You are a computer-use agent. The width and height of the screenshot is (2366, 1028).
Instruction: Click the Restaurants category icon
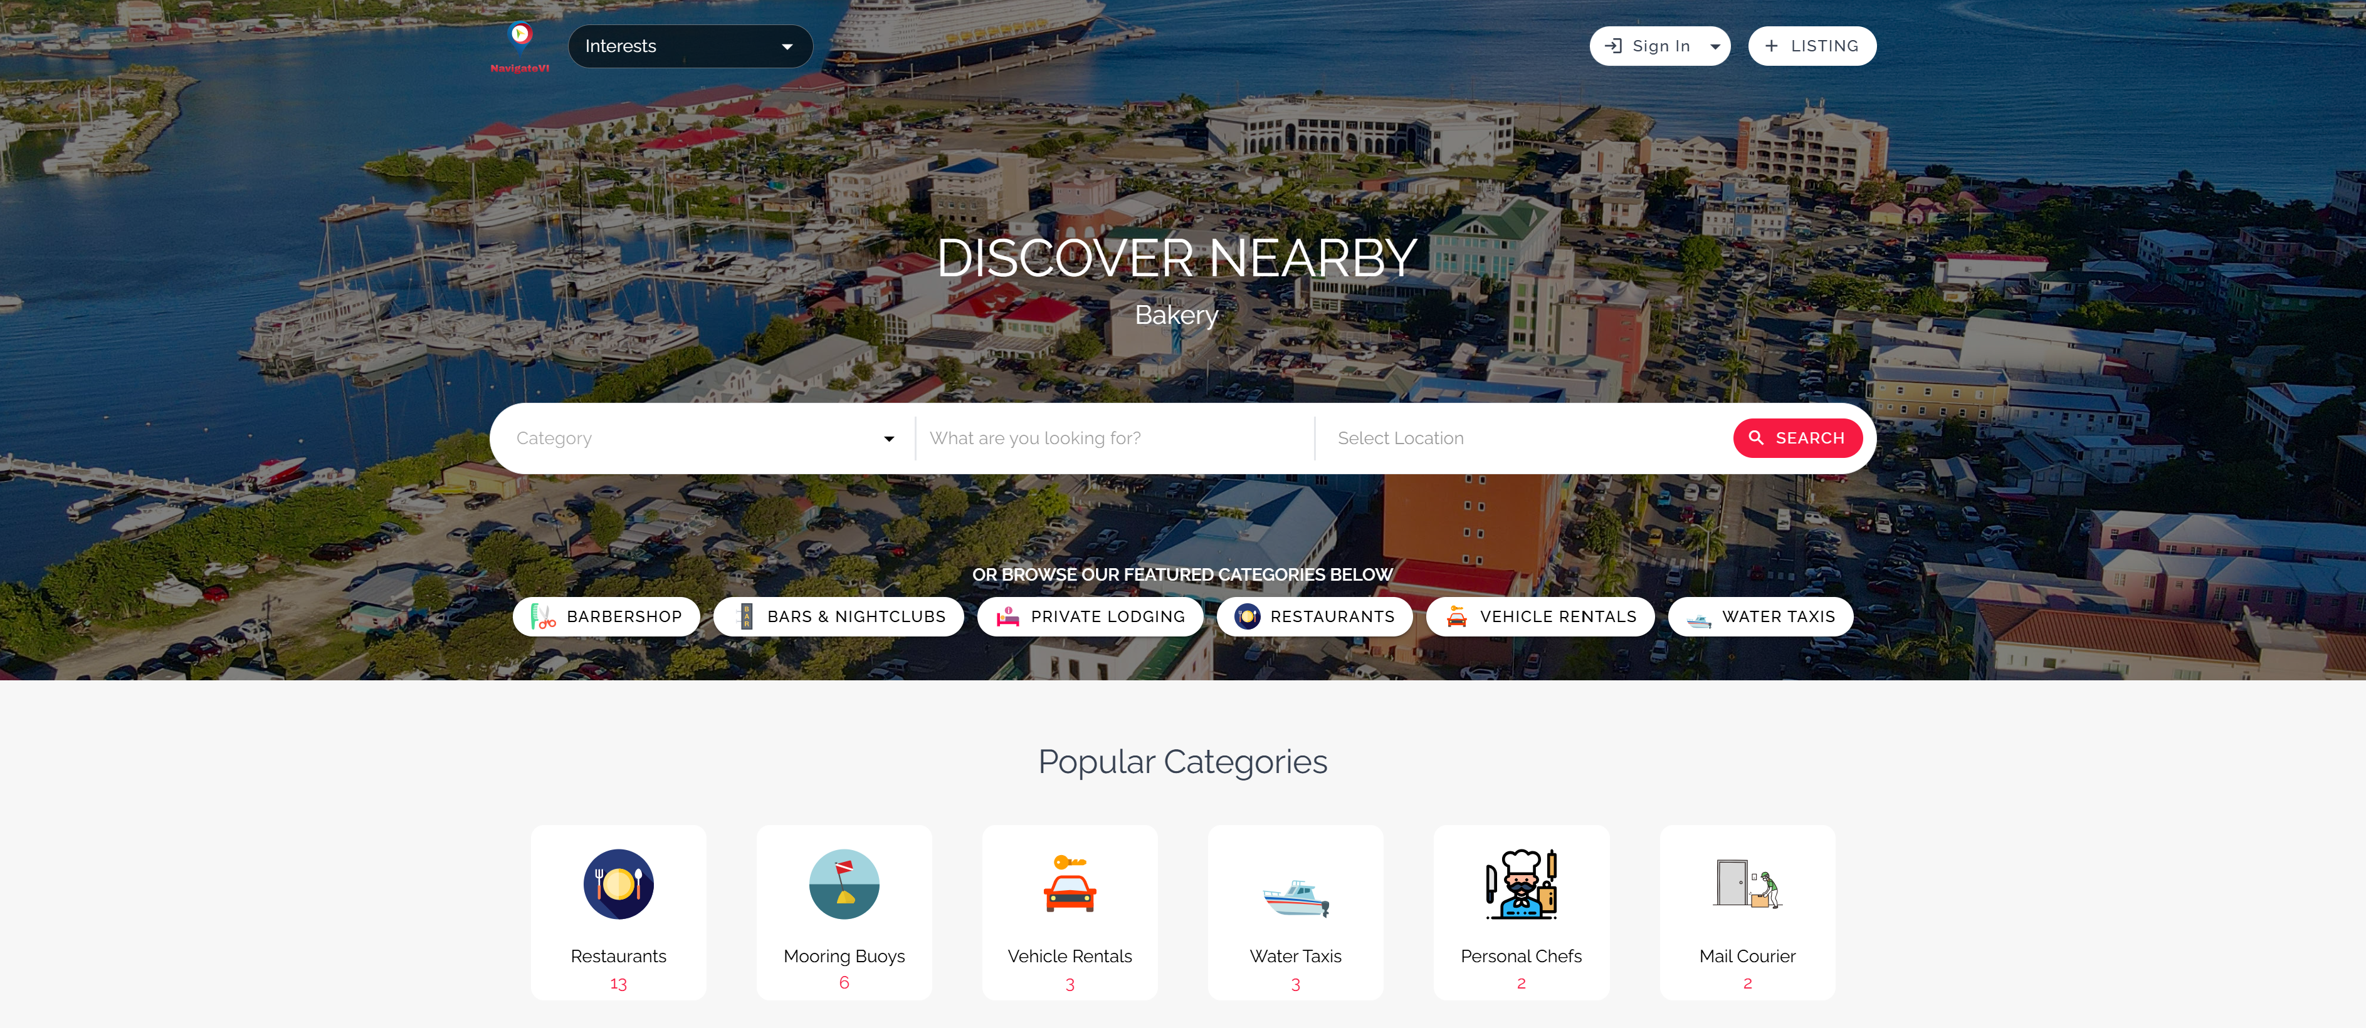pyautogui.click(x=619, y=883)
